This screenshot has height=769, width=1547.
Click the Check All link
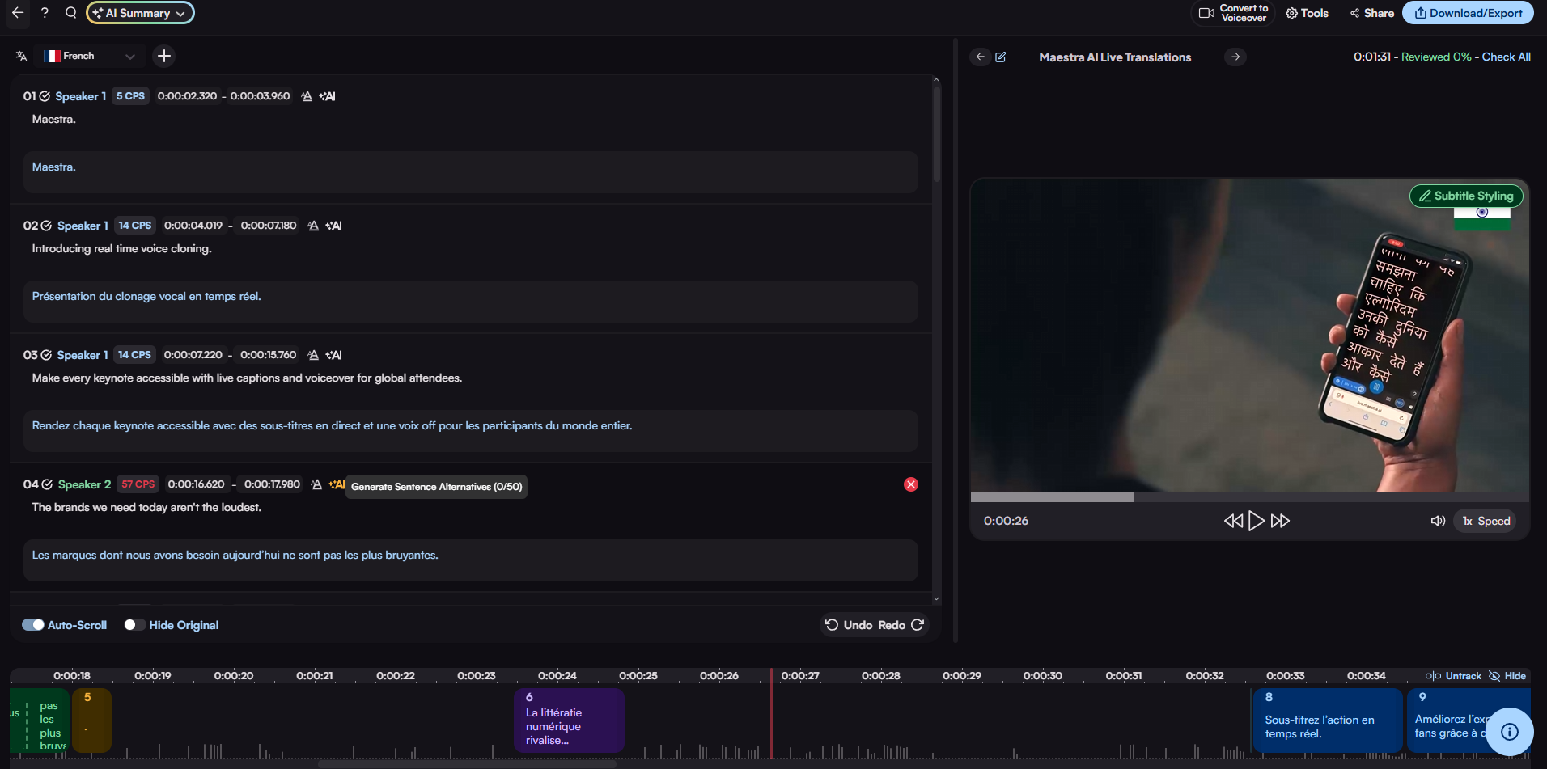[1506, 57]
